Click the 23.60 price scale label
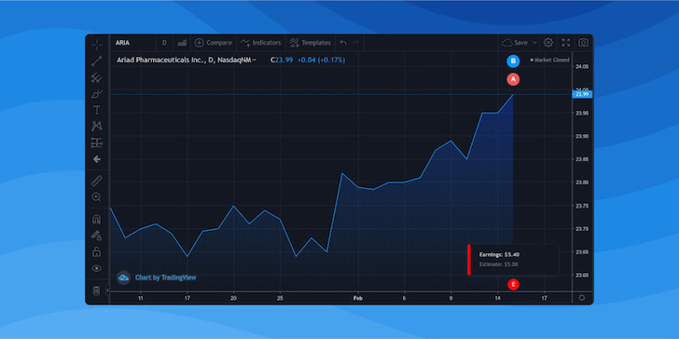The image size is (679, 339). click(x=582, y=275)
